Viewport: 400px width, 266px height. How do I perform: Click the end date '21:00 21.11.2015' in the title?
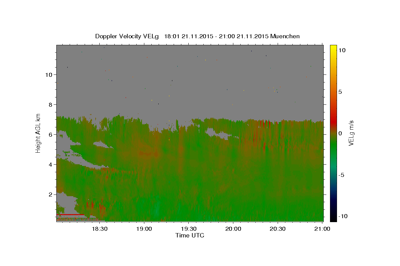[244, 36]
